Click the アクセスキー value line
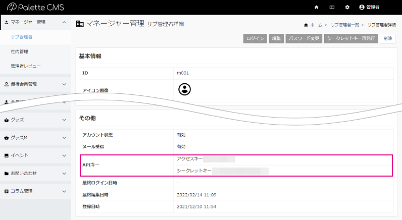The height and width of the screenshot is (220, 402). pos(206,159)
